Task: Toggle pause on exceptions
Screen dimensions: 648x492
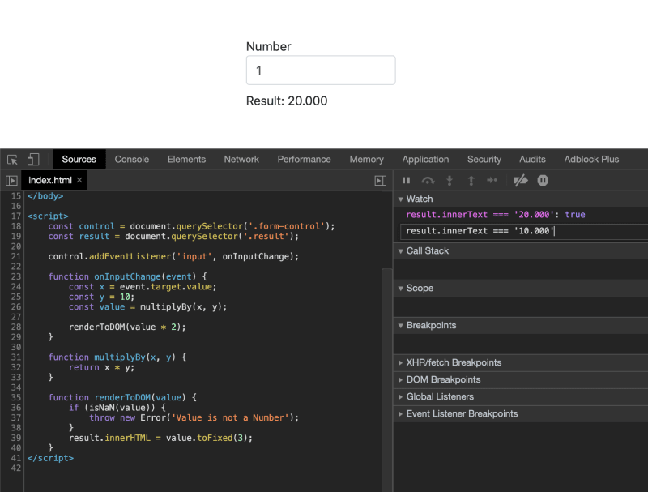Action: coord(543,180)
